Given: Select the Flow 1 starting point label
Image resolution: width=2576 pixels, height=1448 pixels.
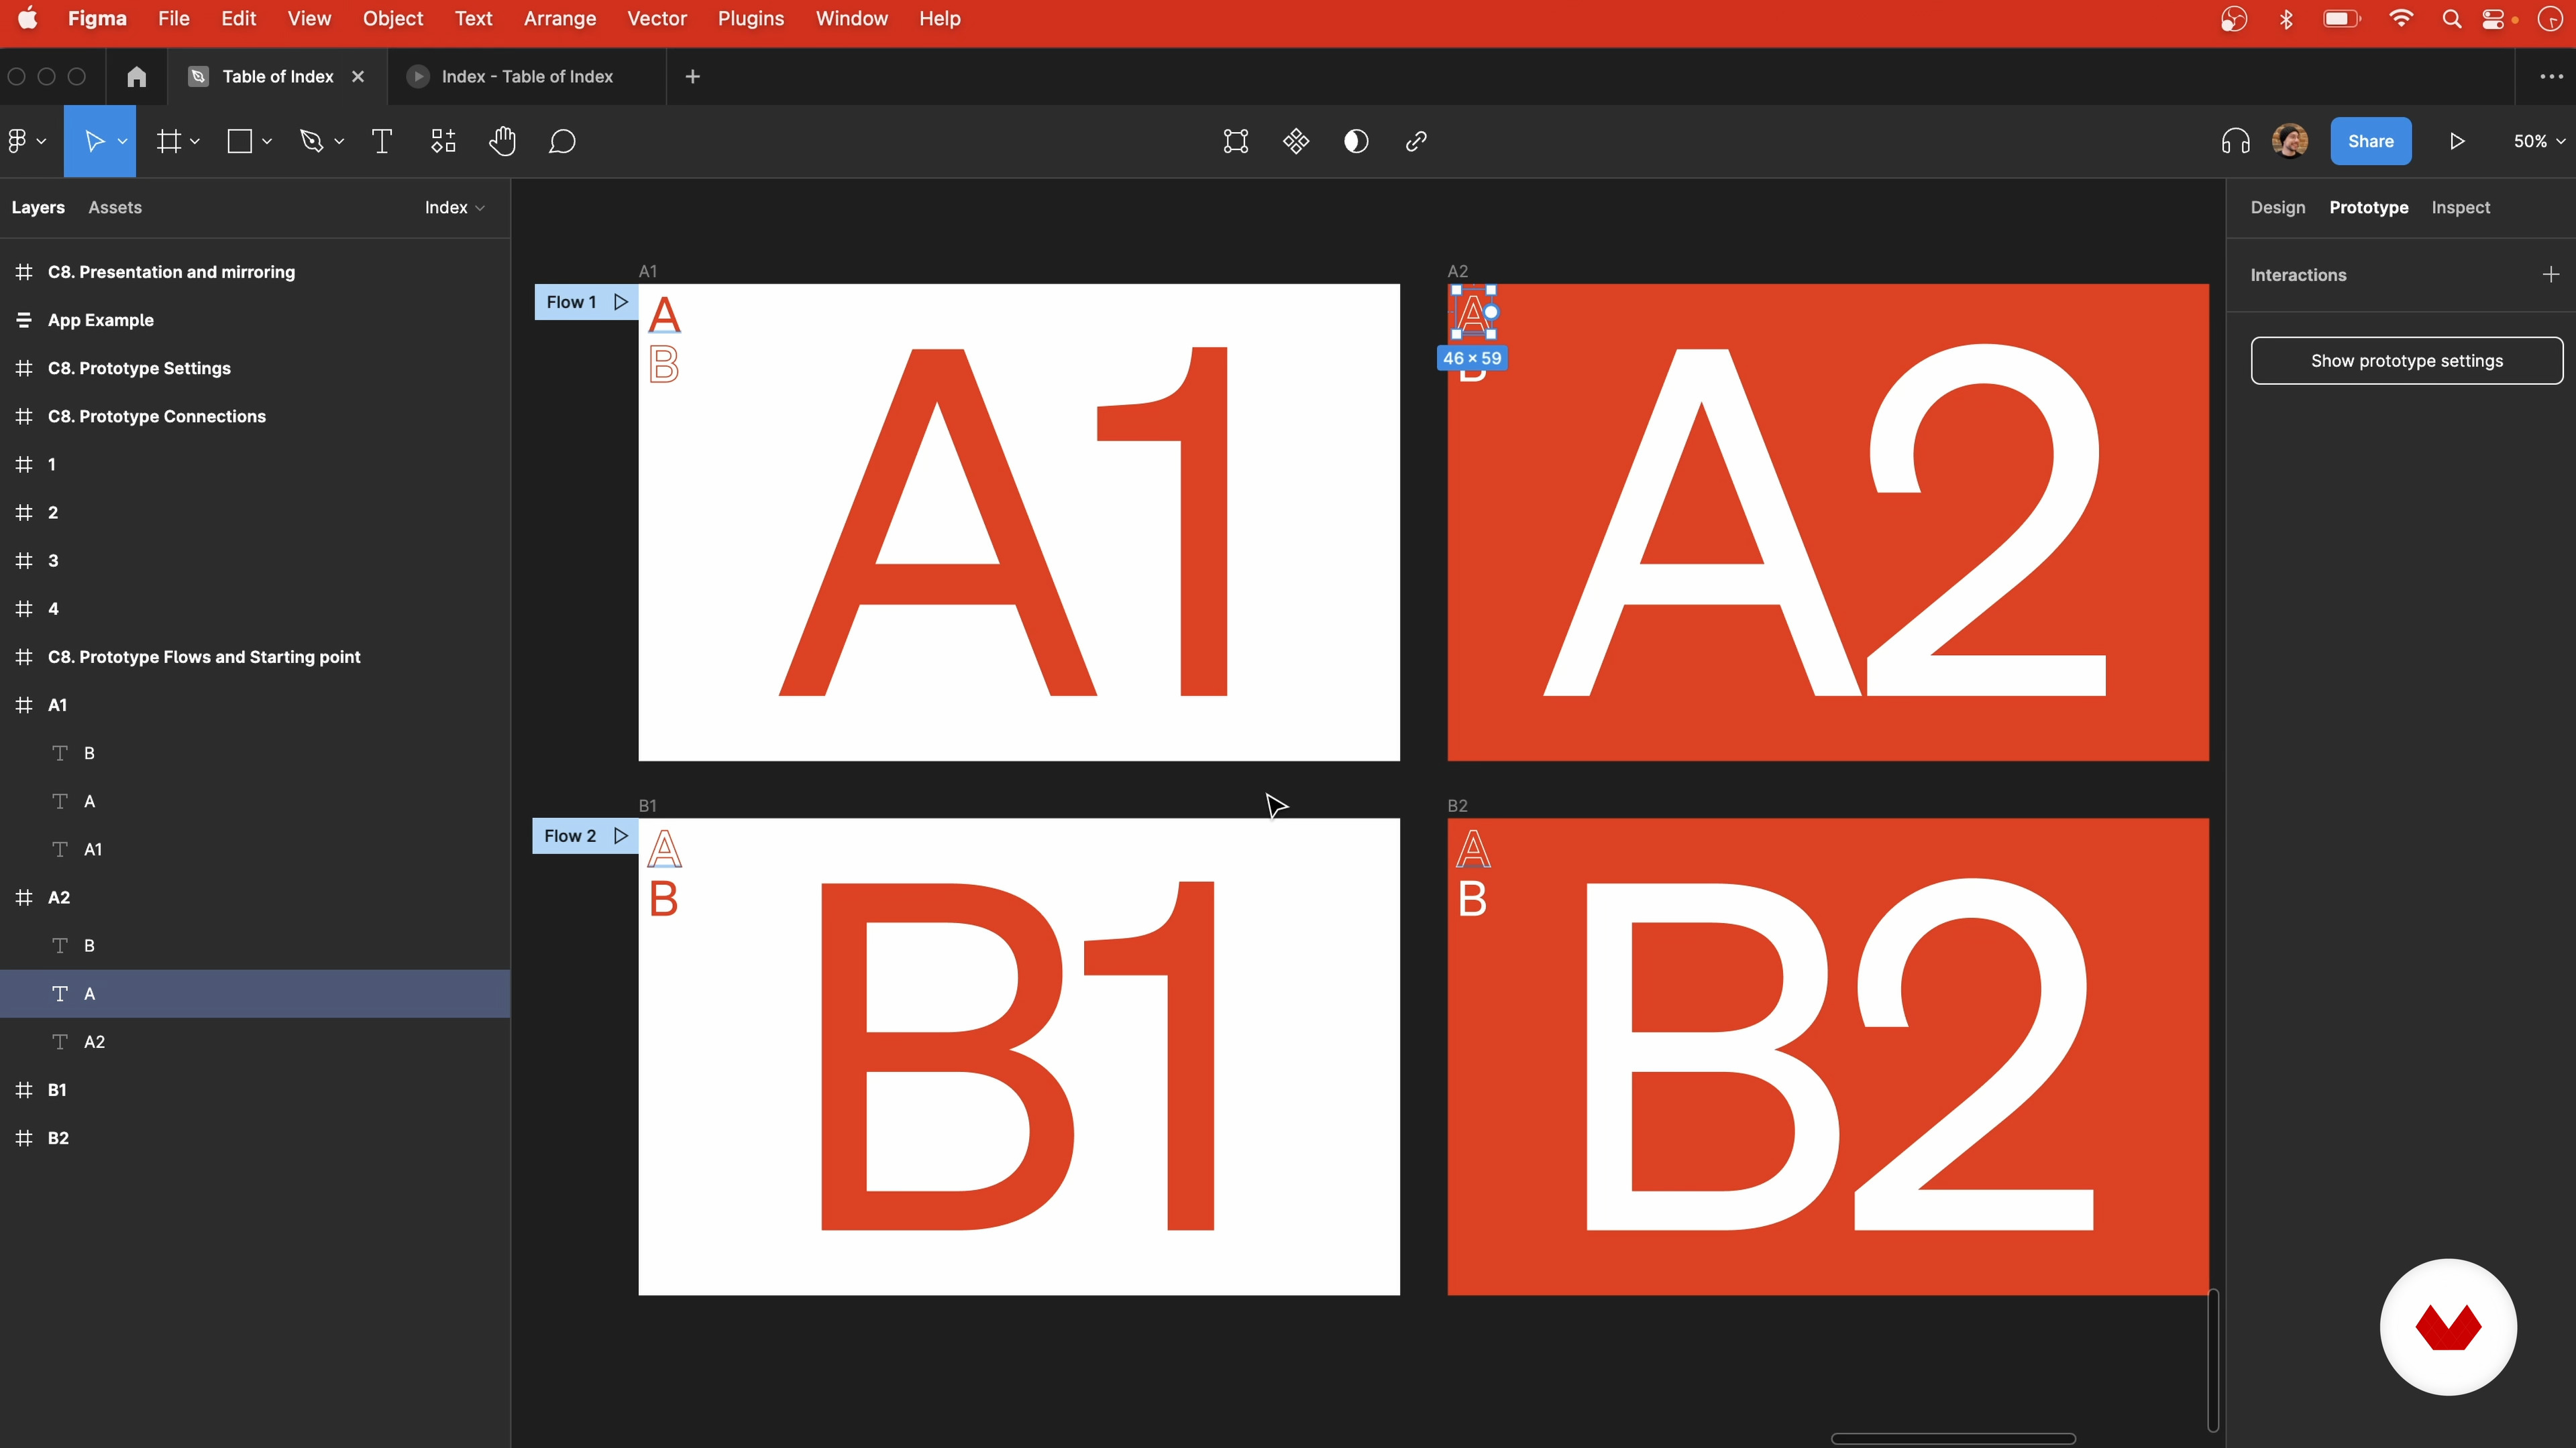Looking at the screenshot, I should coord(571,302).
